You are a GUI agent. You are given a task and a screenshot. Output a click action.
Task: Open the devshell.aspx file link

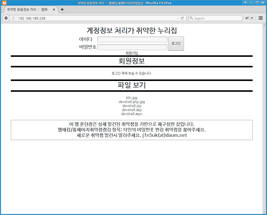coord(132,114)
